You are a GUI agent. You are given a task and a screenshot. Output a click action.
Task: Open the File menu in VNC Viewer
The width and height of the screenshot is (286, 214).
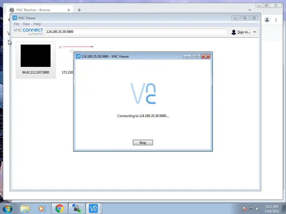16,24
